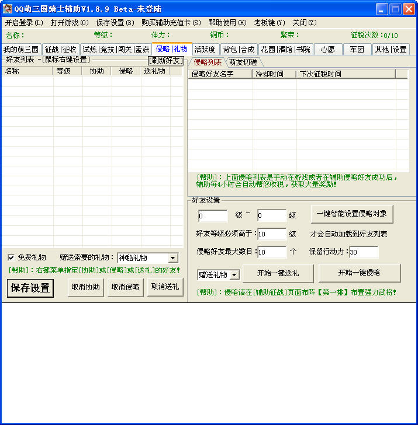The width and height of the screenshot is (418, 425).
Task: Click the 侵略 column header in friend list
Action: point(126,71)
